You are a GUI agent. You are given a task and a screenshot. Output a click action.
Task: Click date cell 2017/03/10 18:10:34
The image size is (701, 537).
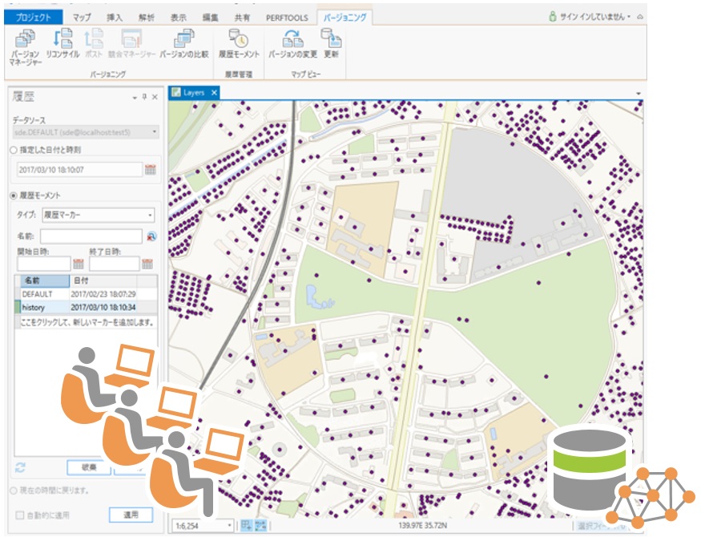pyautogui.click(x=103, y=307)
